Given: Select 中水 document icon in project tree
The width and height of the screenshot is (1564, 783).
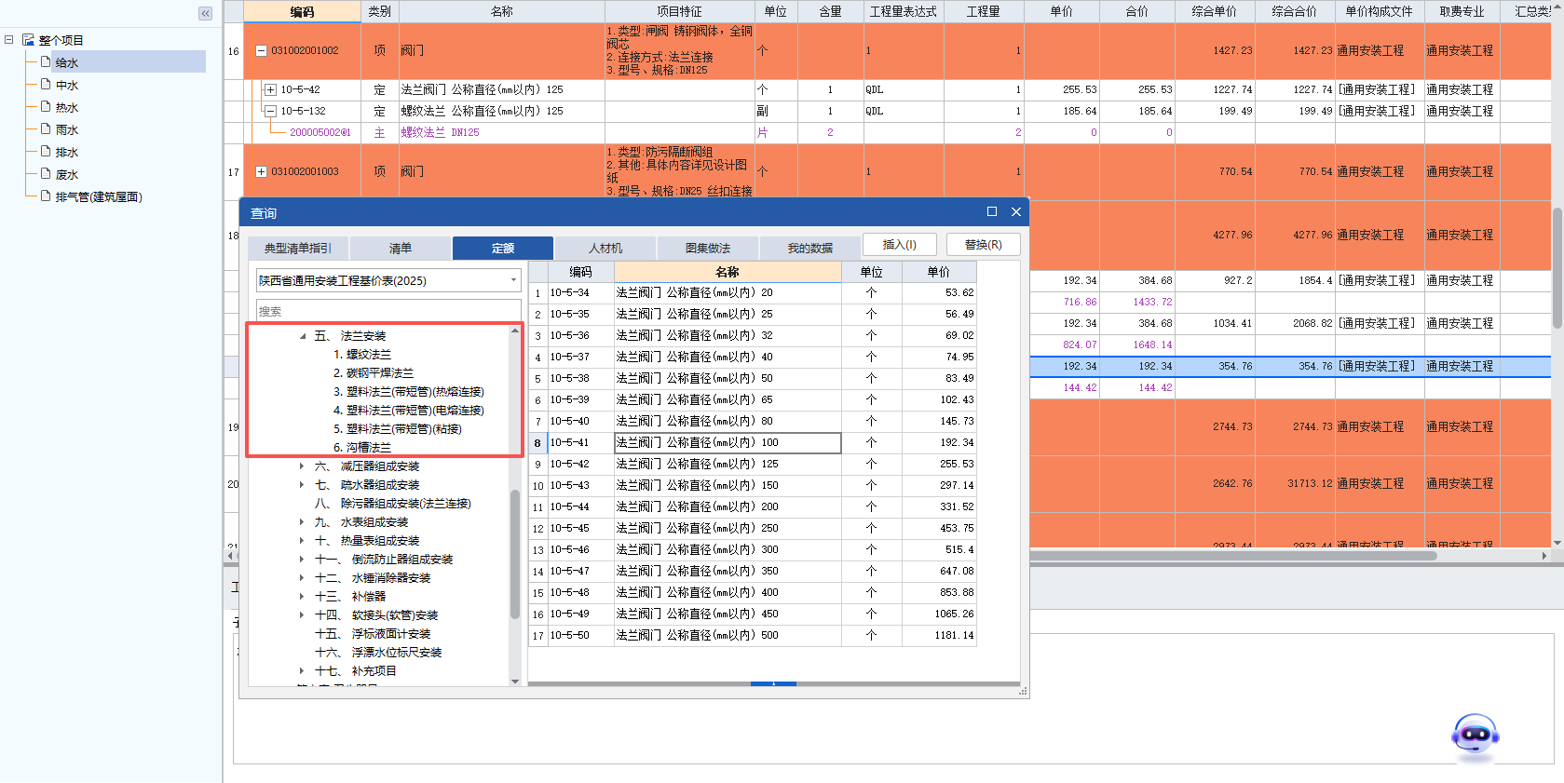Looking at the screenshot, I should pos(45,85).
